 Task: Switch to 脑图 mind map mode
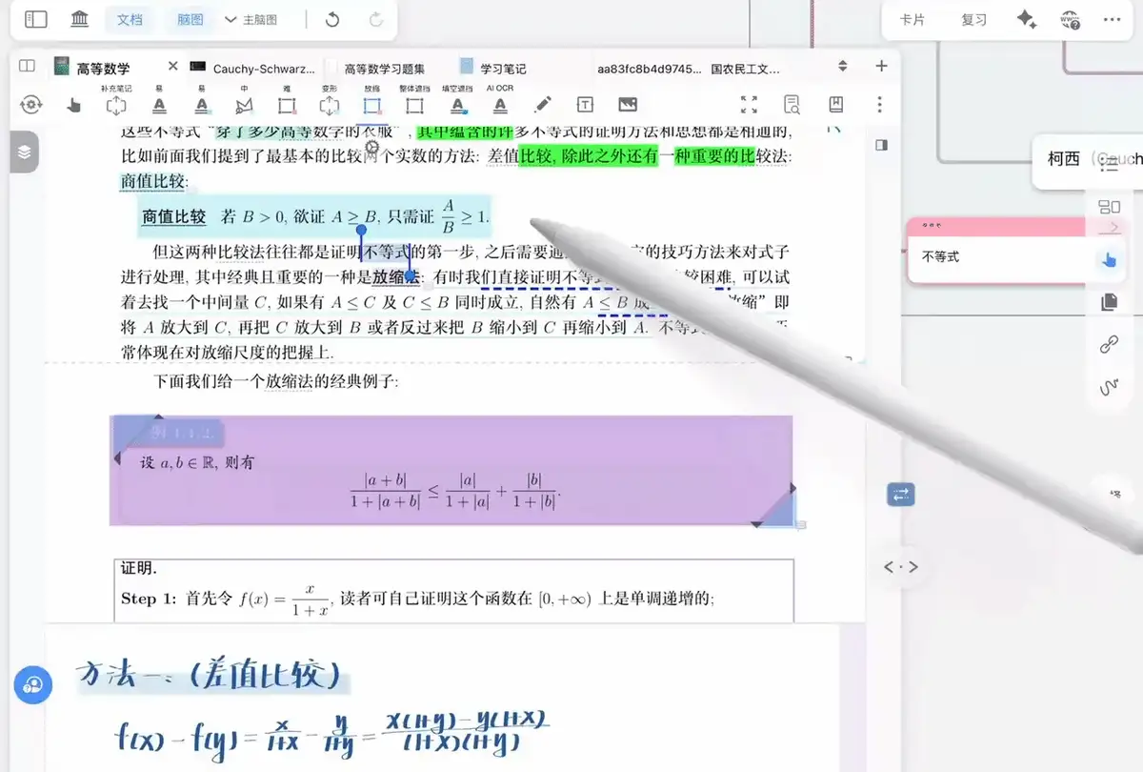[x=190, y=19]
